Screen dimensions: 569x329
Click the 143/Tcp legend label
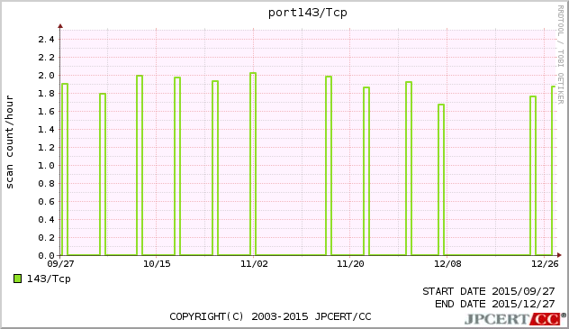point(49,279)
